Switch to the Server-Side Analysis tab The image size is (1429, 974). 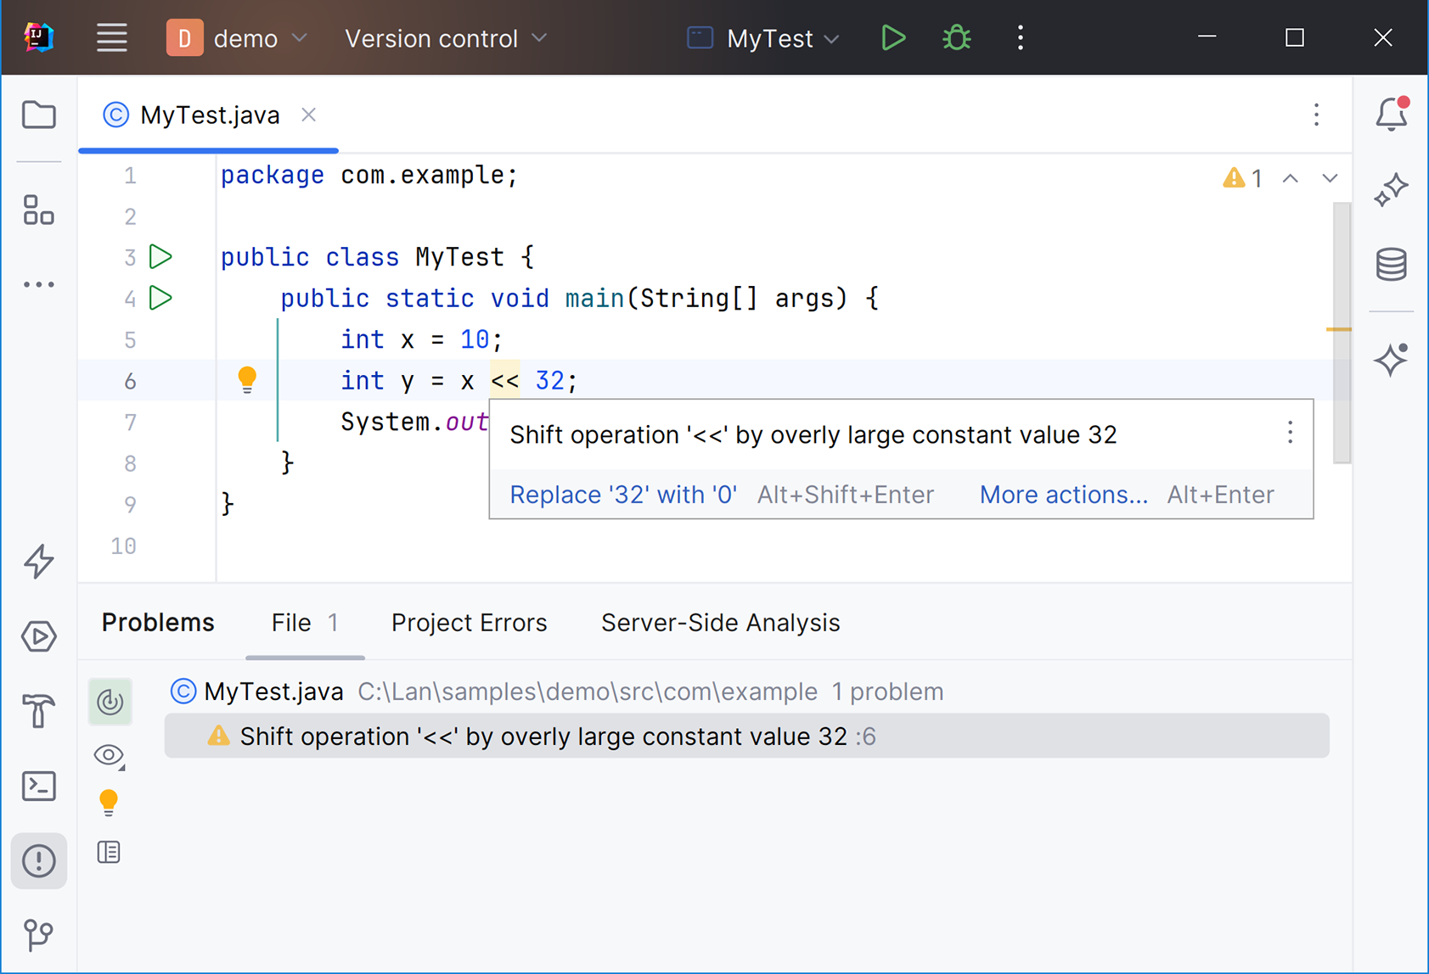(720, 623)
